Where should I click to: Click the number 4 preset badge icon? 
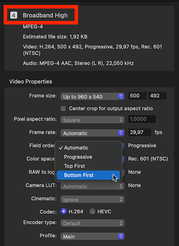[x=14, y=15]
